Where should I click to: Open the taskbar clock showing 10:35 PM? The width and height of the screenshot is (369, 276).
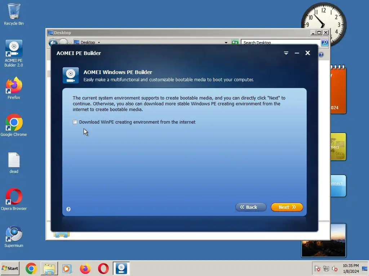pyautogui.click(x=351, y=268)
